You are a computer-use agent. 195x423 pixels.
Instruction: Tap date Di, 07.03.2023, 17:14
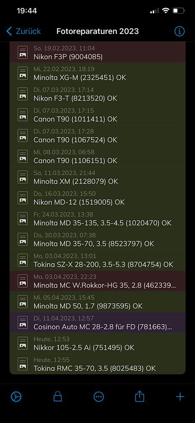point(64,90)
